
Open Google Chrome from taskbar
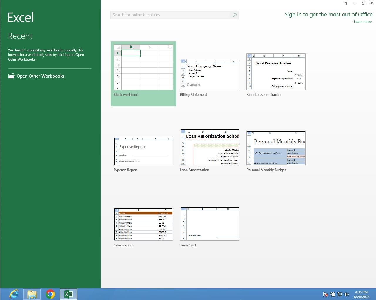[x=50, y=294]
